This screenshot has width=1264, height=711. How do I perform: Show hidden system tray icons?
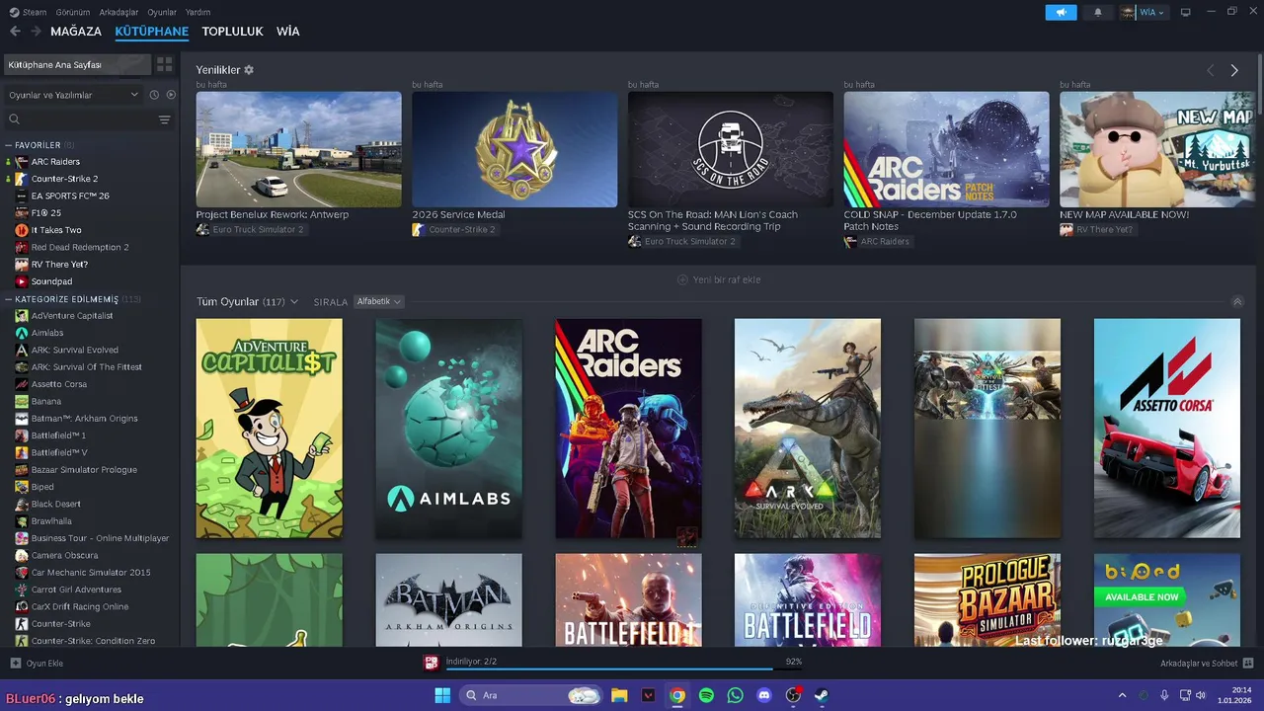pyautogui.click(x=1122, y=695)
